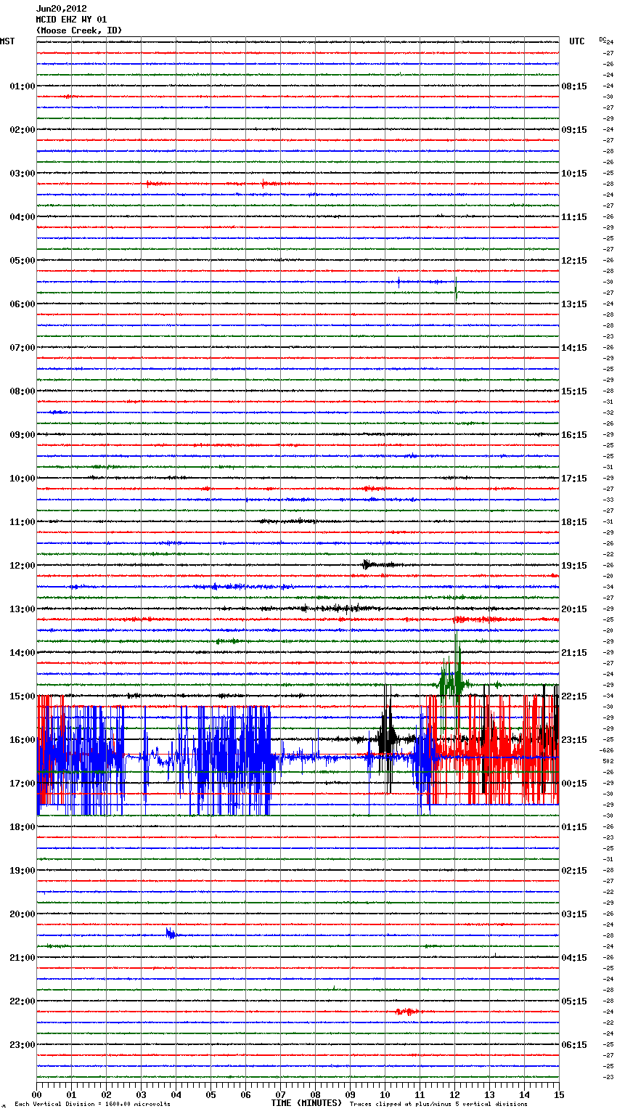Click the 01:15 UTC time label

[574, 827]
